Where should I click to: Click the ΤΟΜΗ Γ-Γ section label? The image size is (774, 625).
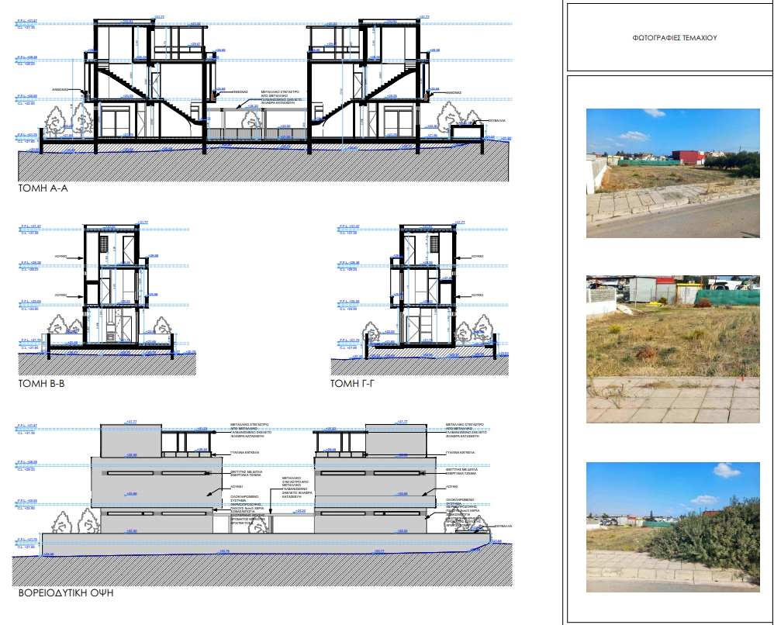click(x=352, y=383)
